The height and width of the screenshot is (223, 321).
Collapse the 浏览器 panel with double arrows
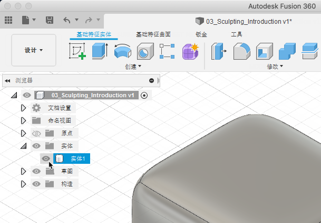click(7, 81)
